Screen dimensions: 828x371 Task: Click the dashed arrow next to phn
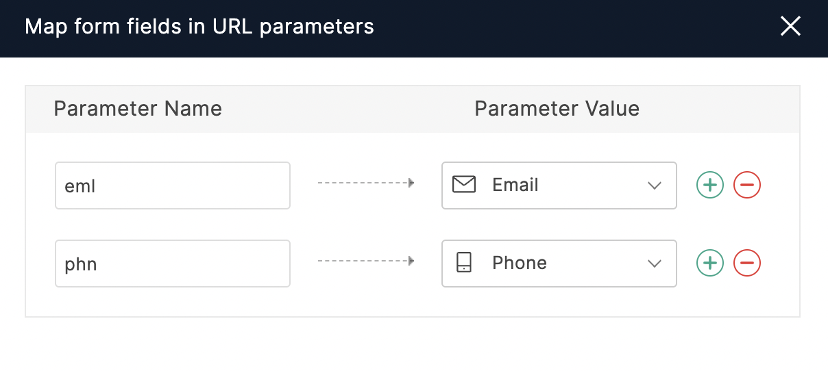click(366, 261)
